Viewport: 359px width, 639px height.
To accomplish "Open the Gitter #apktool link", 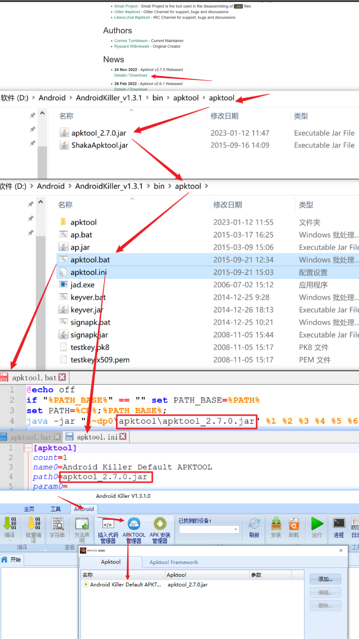I will (x=127, y=12).
